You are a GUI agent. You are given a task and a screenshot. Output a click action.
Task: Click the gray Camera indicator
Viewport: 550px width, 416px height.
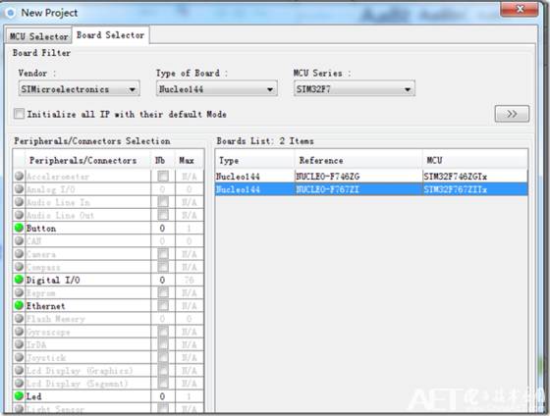tap(19, 254)
